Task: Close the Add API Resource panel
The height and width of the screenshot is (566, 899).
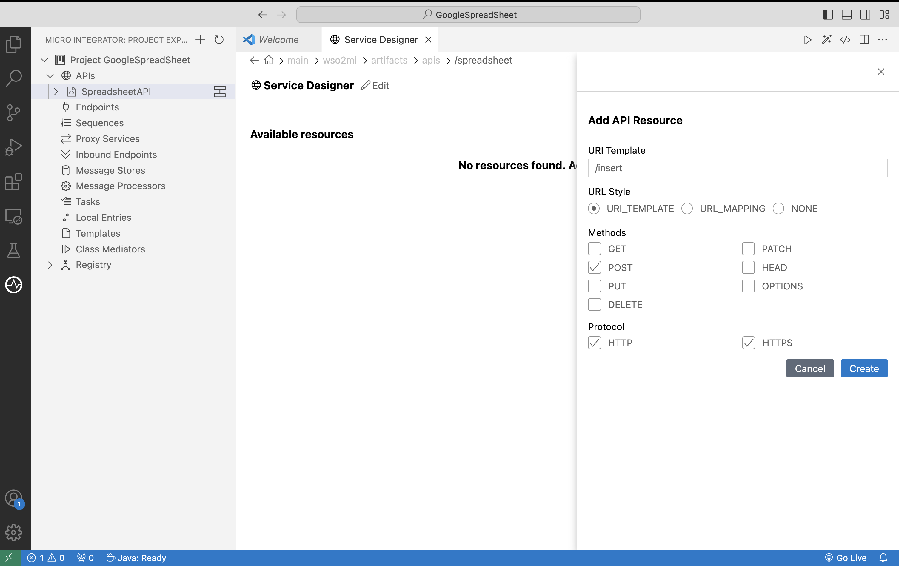Action: point(881,72)
